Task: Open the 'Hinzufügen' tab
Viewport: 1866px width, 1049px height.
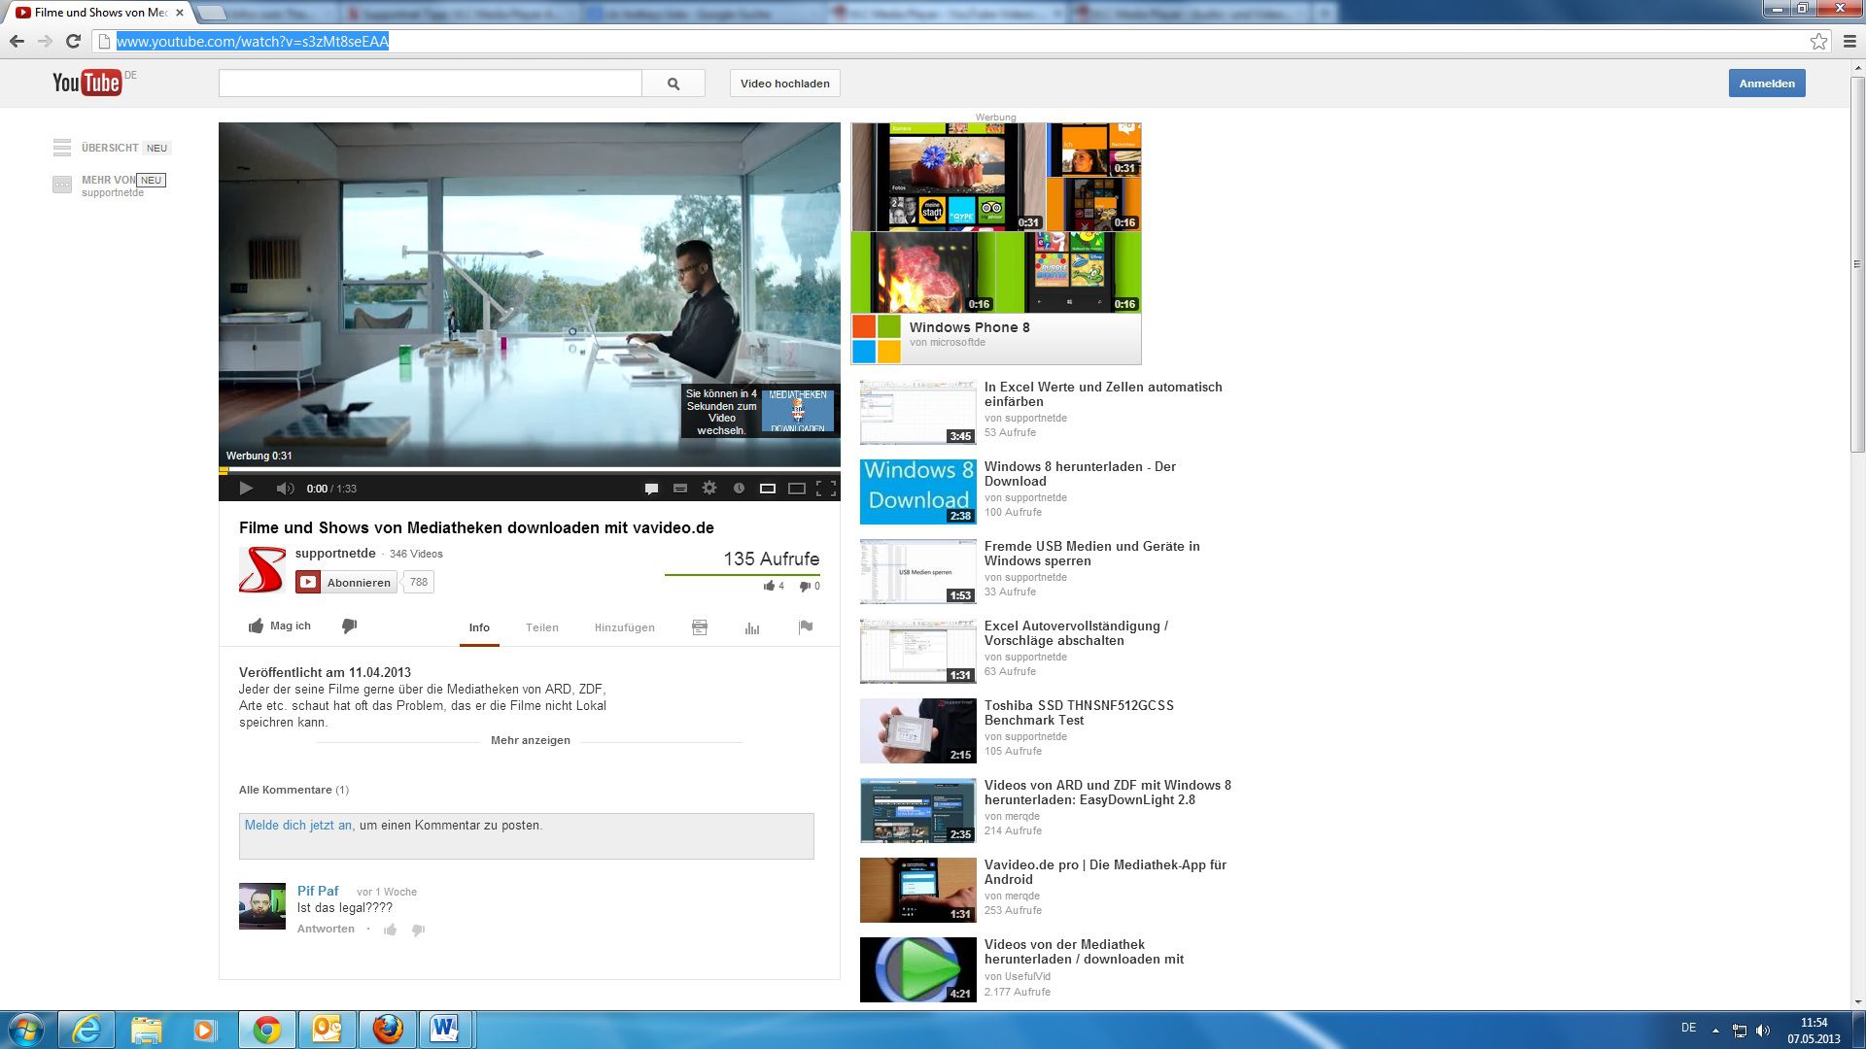Action: (624, 627)
